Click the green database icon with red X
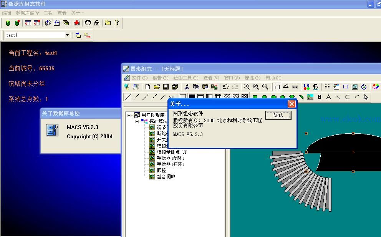 (17, 23)
